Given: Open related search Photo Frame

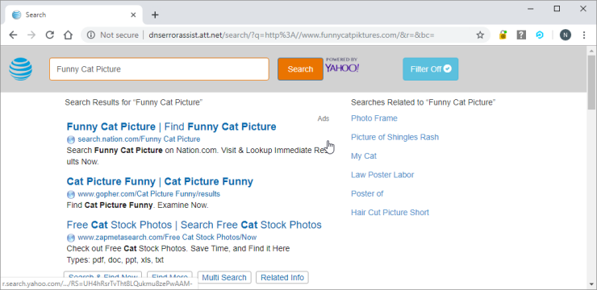Looking at the screenshot, I should point(374,118).
